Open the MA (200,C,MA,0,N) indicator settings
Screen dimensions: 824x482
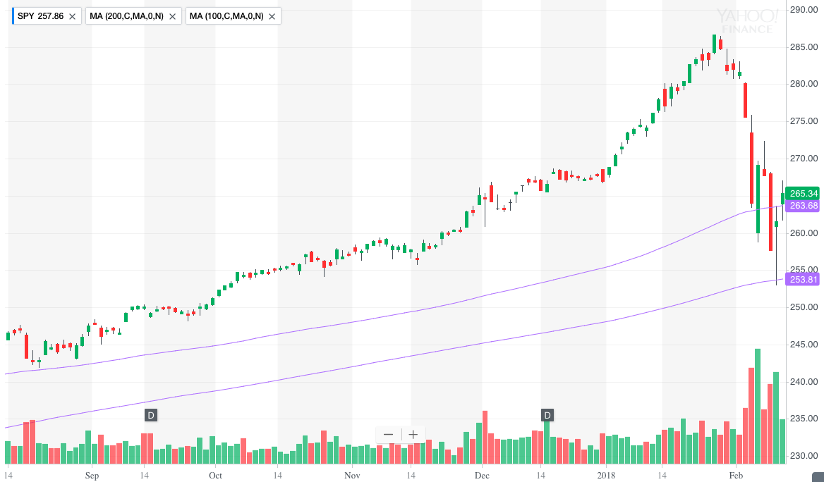click(x=127, y=16)
